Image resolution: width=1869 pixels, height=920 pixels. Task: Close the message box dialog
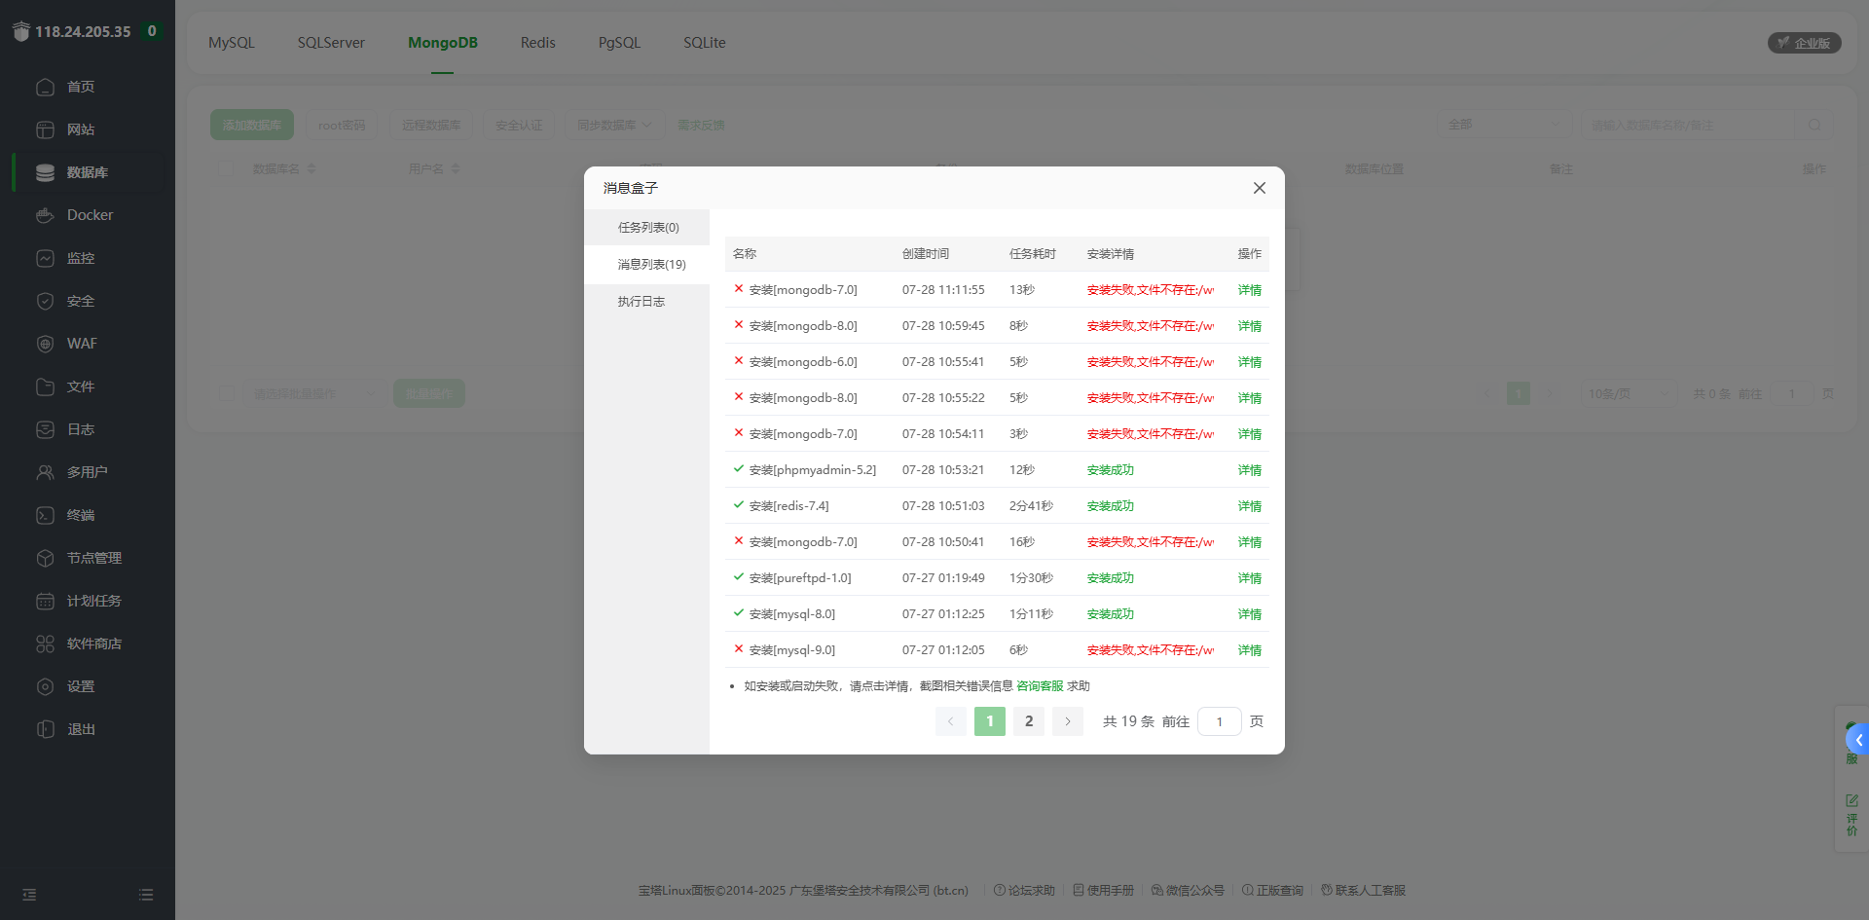pos(1259,188)
